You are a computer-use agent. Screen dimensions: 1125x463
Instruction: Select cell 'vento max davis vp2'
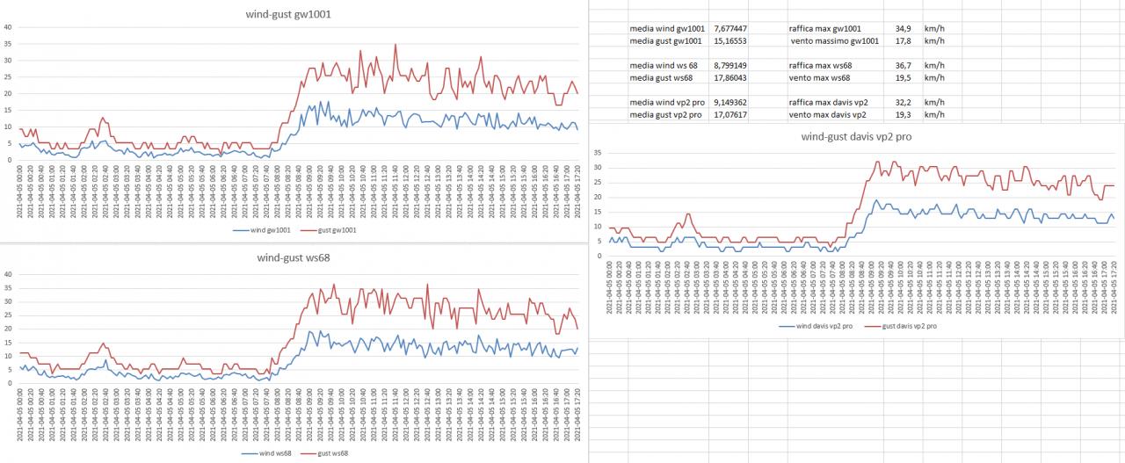(827, 114)
